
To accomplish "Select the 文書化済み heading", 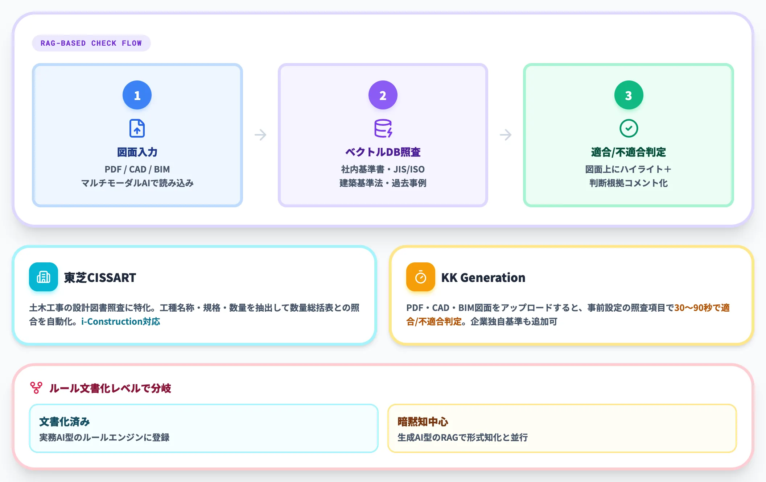I will pos(65,421).
